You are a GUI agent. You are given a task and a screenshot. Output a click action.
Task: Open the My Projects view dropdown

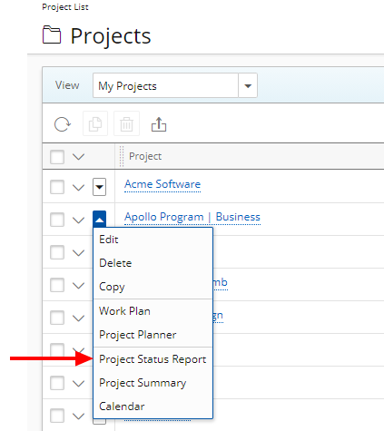pos(248,86)
